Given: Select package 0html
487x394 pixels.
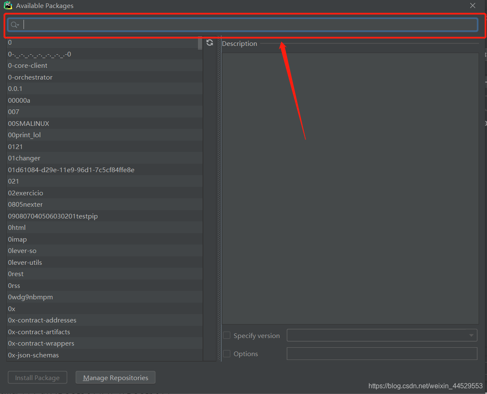Looking at the screenshot, I should click(x=105, y=227).
